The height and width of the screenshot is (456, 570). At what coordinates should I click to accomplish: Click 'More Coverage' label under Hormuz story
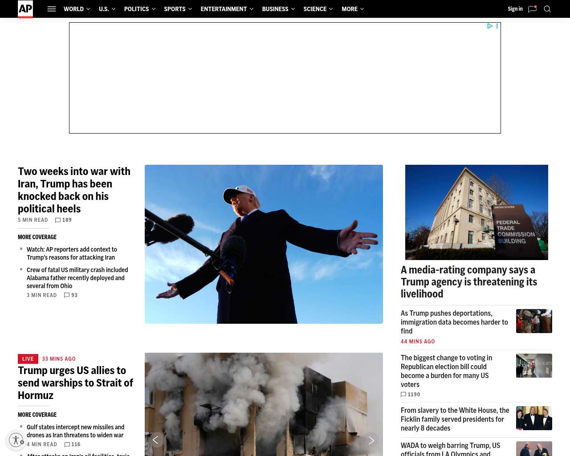[x=37, y=415]
